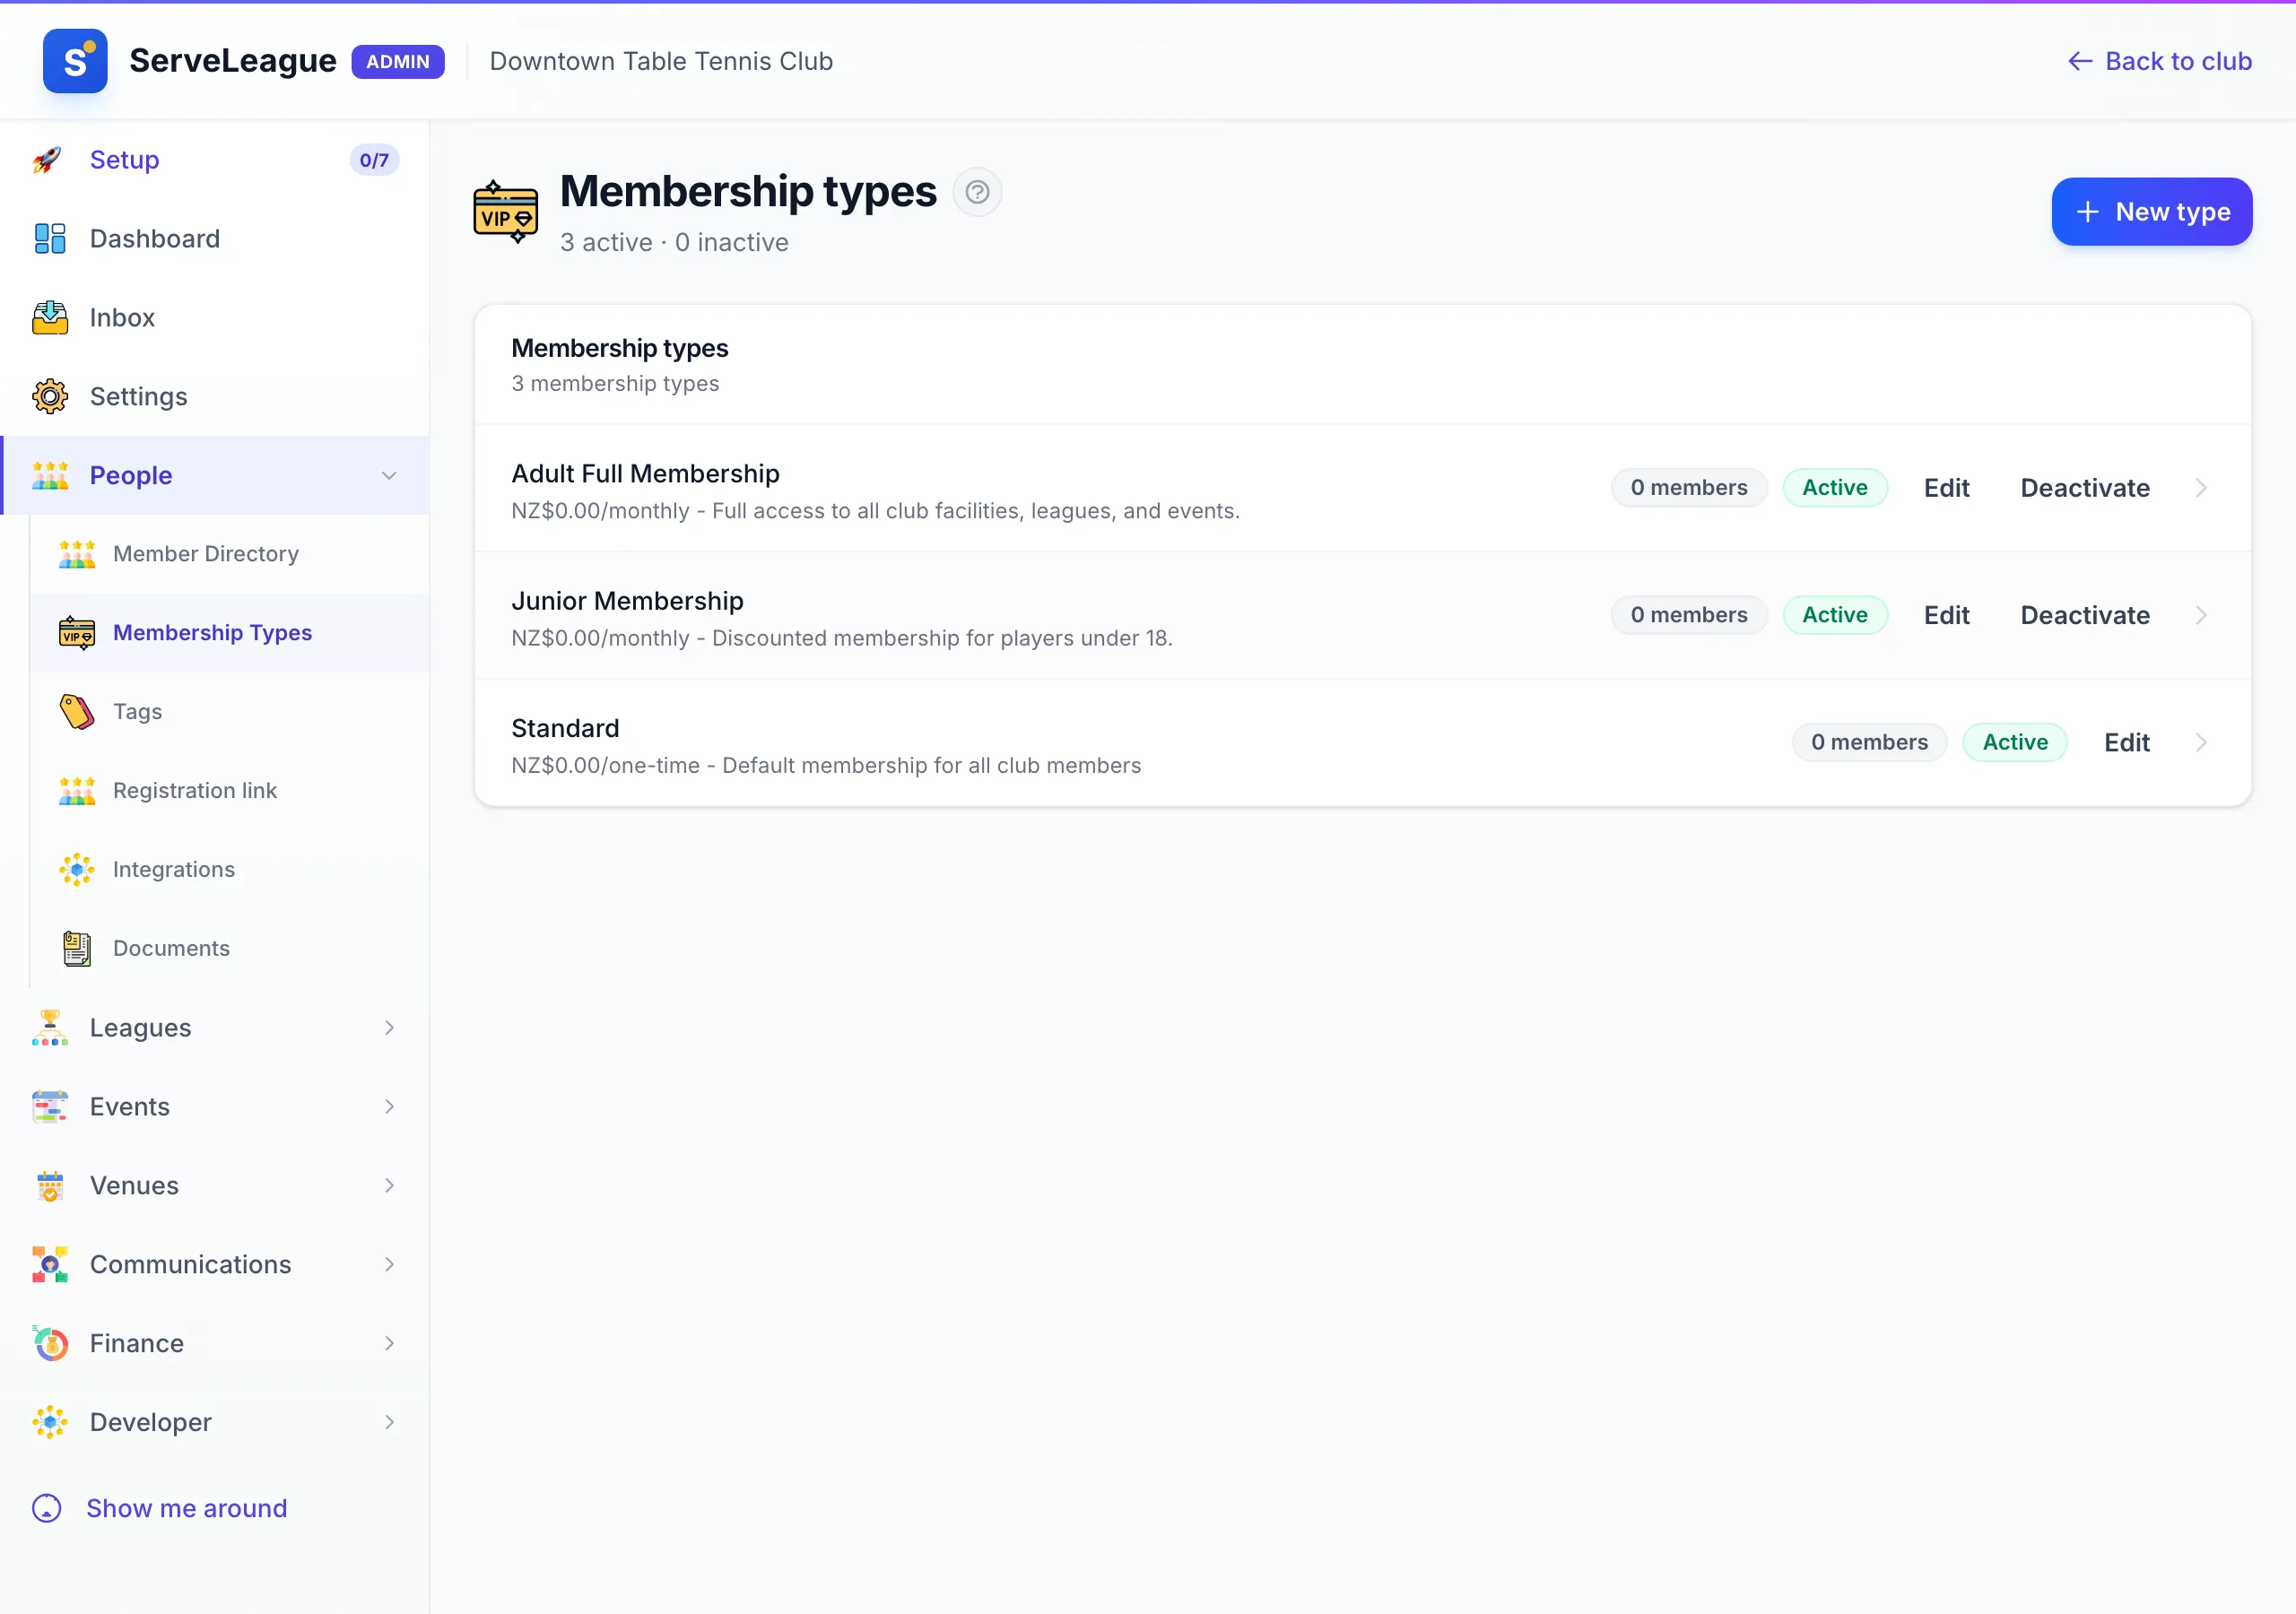Image resolution: width=2296 pixels, height=1614 pixels.
Task: Follow the Back to club link
Action: click(2160, 62)
